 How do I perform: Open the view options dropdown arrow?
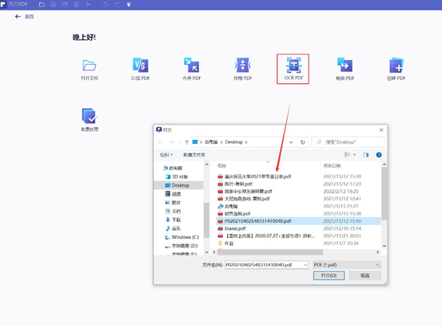[x=355, y=155]
